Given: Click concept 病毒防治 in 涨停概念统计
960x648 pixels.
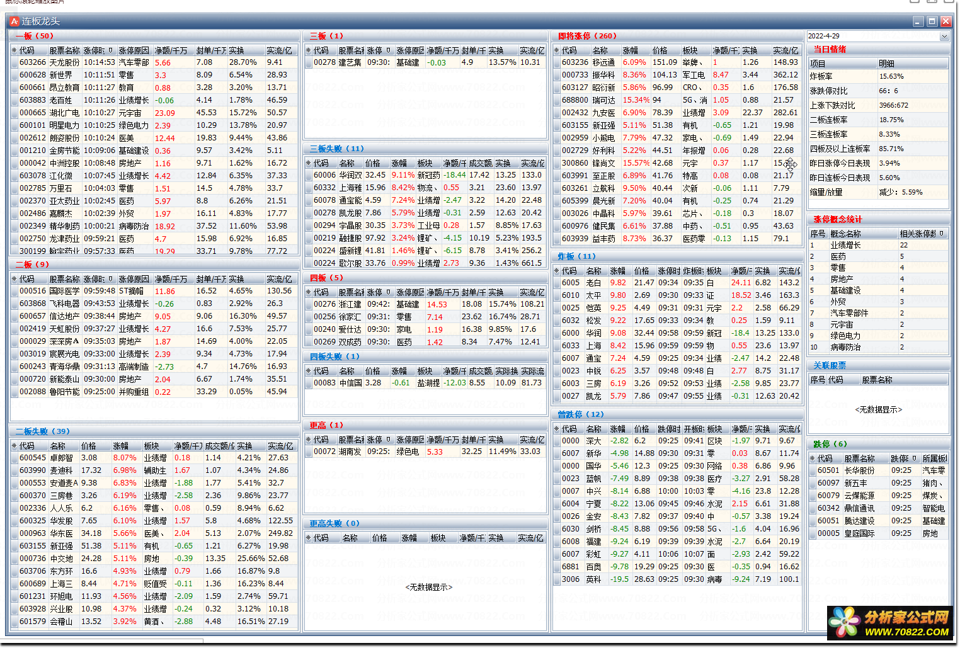Looking at the screenshot, I should [x=845, y=347].
